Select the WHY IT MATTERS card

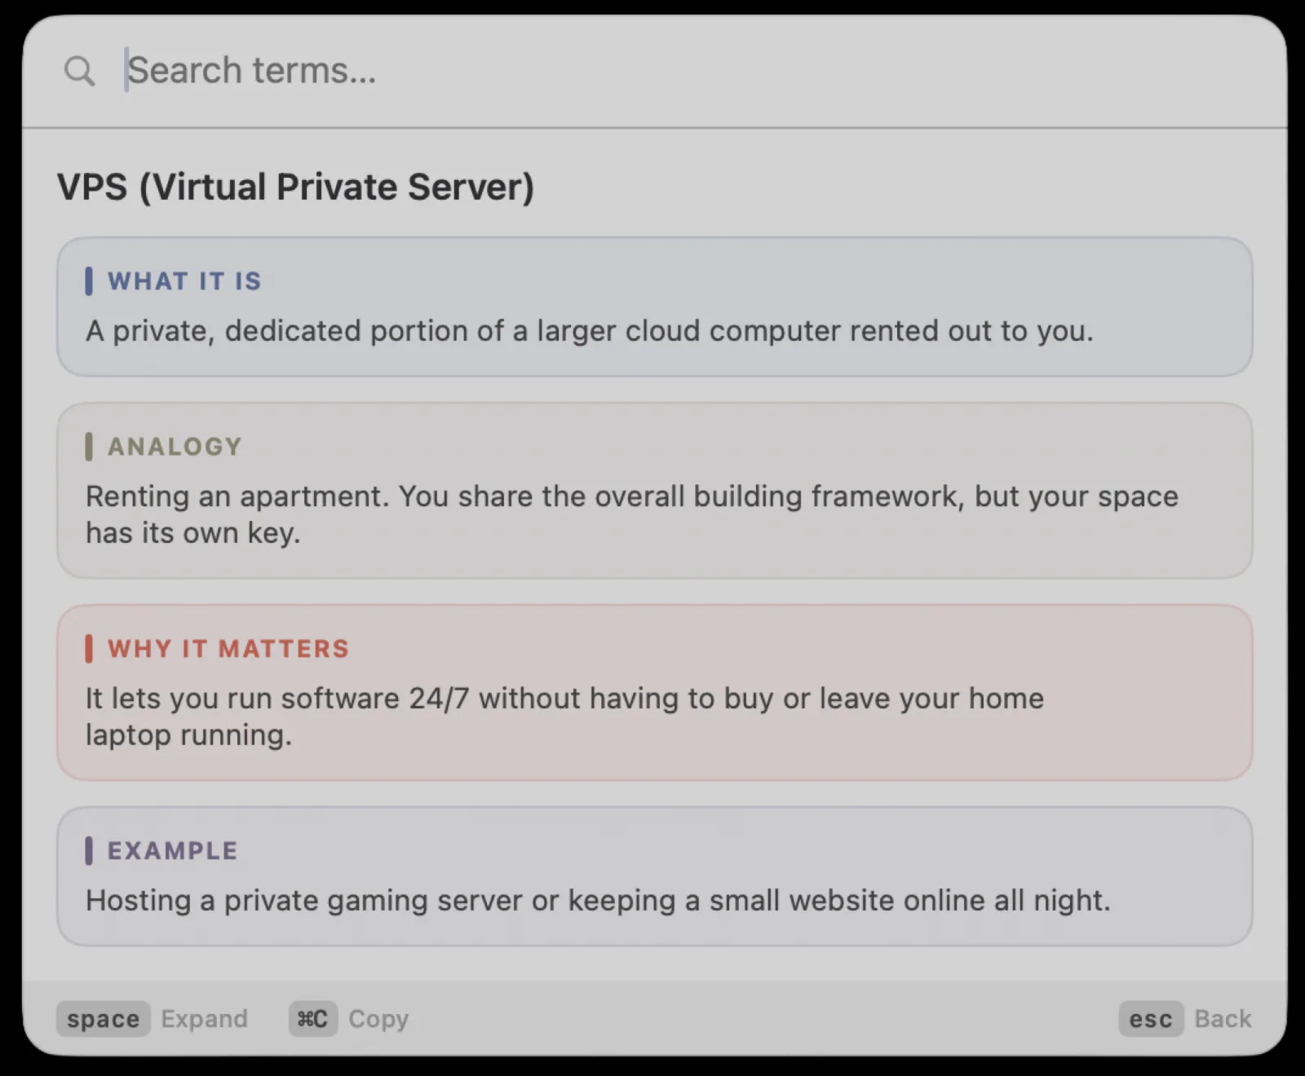[x=654, y=693]
